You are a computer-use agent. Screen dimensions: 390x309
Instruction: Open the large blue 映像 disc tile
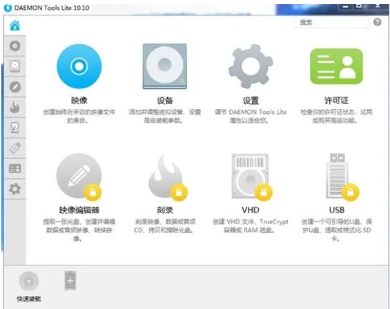pos(79,66)
